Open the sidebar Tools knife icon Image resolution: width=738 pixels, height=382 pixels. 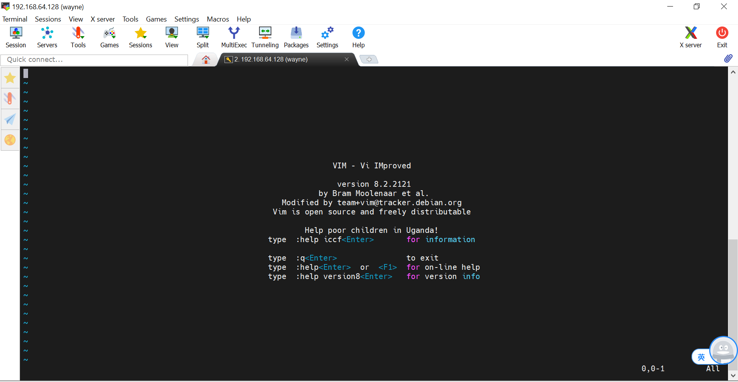tap(10, 99)
